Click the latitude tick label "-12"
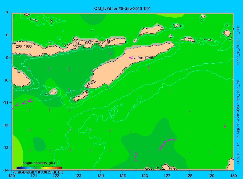The image size is (243, 179). tap(6, 125)
